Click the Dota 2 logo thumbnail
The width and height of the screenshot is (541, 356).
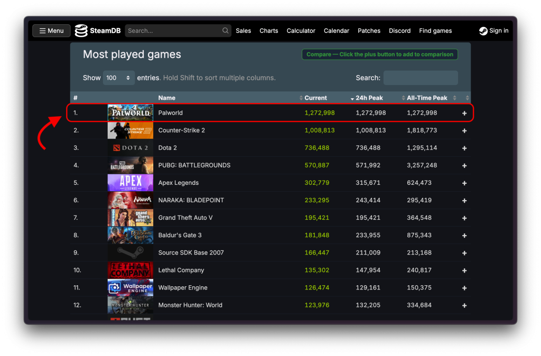(130, 148)
